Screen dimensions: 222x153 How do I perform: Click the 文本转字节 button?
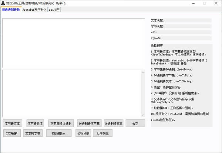coord(33,133)
